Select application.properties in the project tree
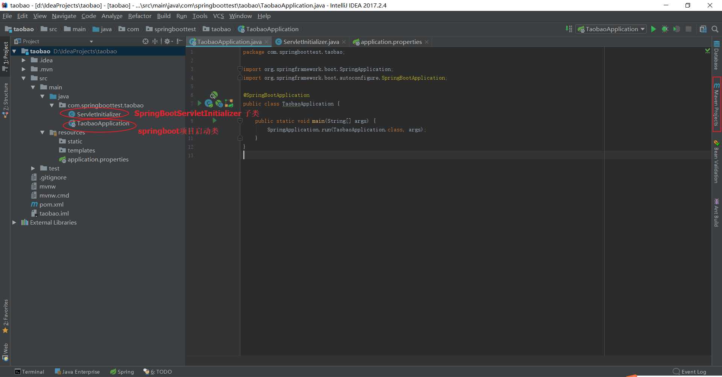 click(94, 159)
